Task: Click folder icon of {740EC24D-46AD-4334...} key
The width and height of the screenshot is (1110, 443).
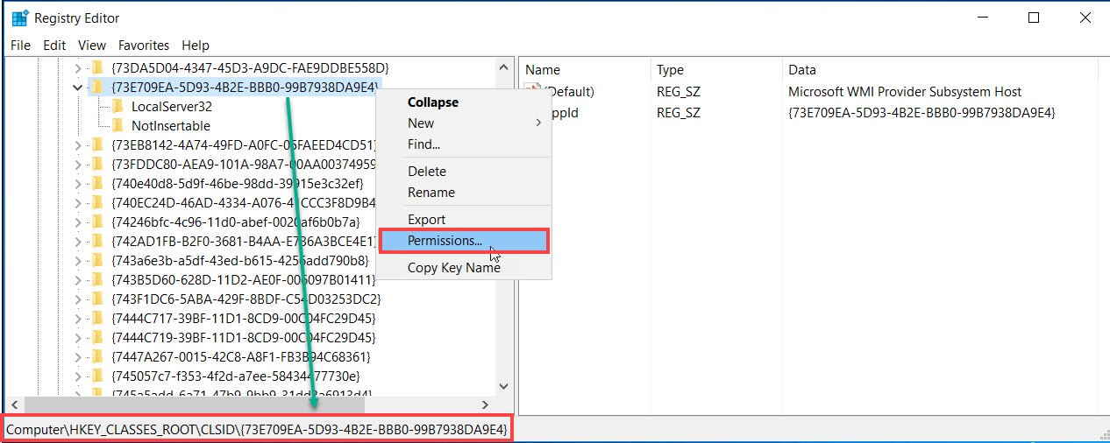Action: (98, 202)
